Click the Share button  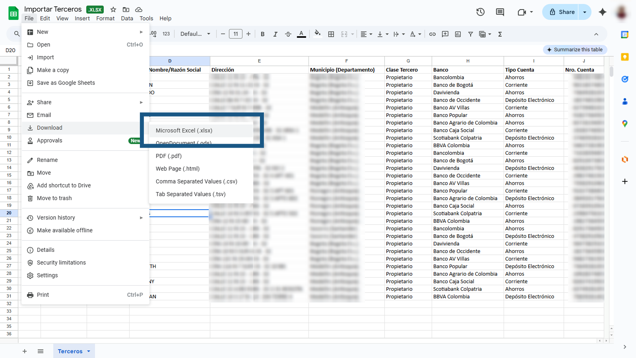[x=561, y=12]
